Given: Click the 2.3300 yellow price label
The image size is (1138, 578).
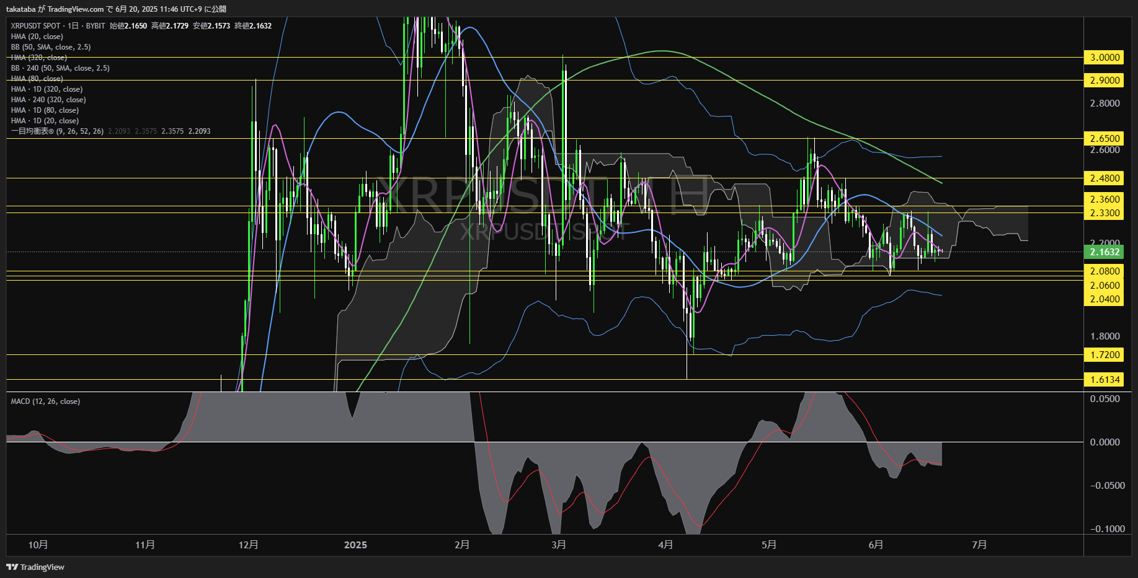Looking at the screenshot, I should coord(1105,213).
